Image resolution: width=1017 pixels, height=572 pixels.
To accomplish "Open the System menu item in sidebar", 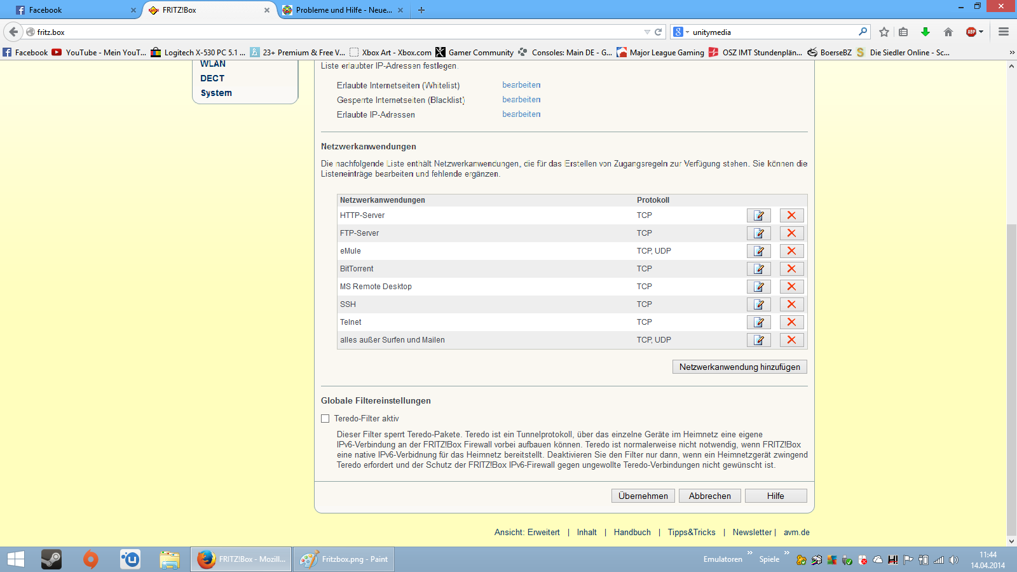I will [x=216, y=93].
